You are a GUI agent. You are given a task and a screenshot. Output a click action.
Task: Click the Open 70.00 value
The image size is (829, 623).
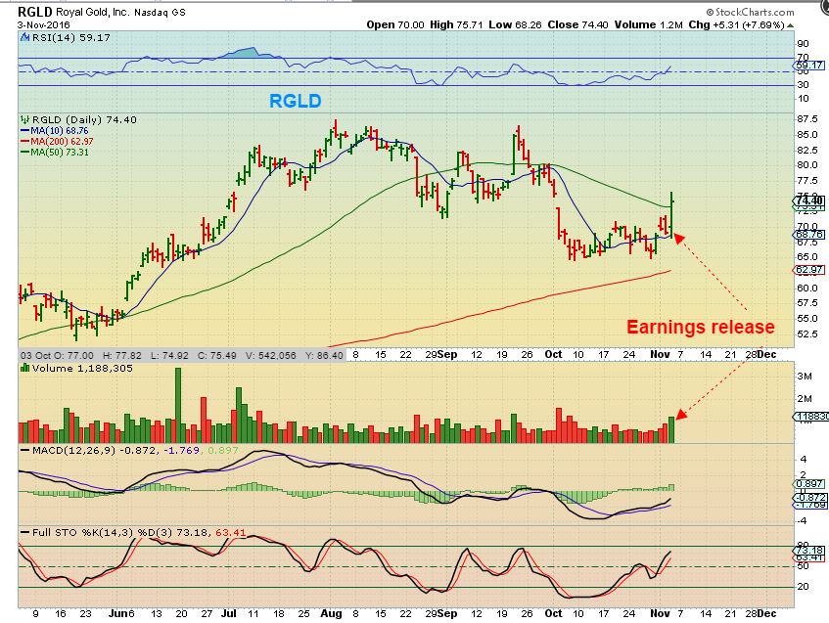click(395, 24)
